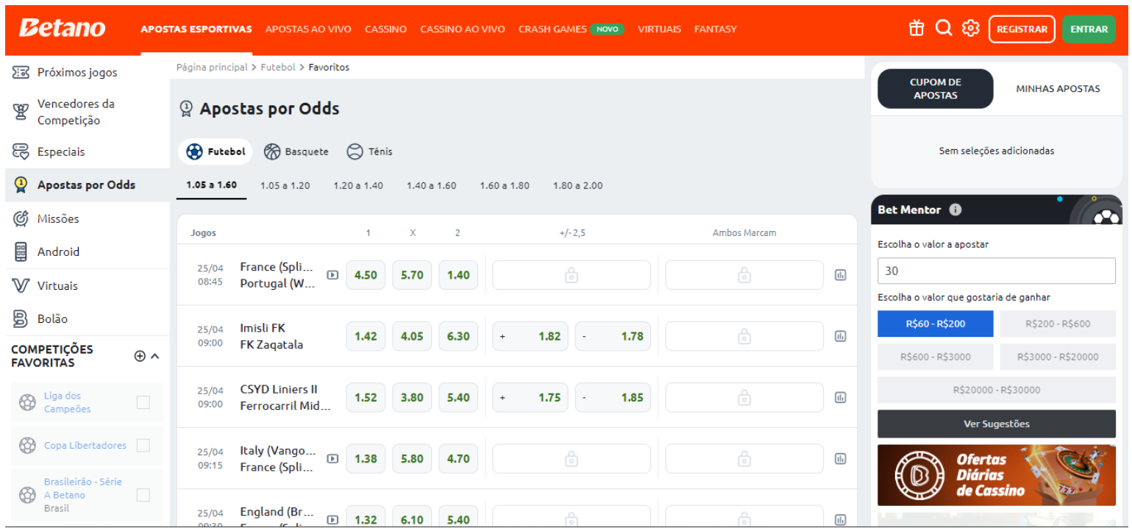Viewport: 1132px width, 531px height.
Task: Open Cassino in top menu
Action: pyautogui.click(x=385, y=29)
